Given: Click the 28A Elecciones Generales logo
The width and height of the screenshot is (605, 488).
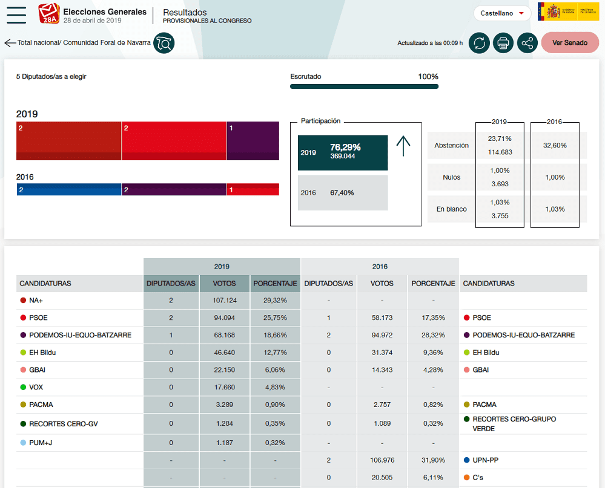Looking at the screenshot, I should 49,14.
